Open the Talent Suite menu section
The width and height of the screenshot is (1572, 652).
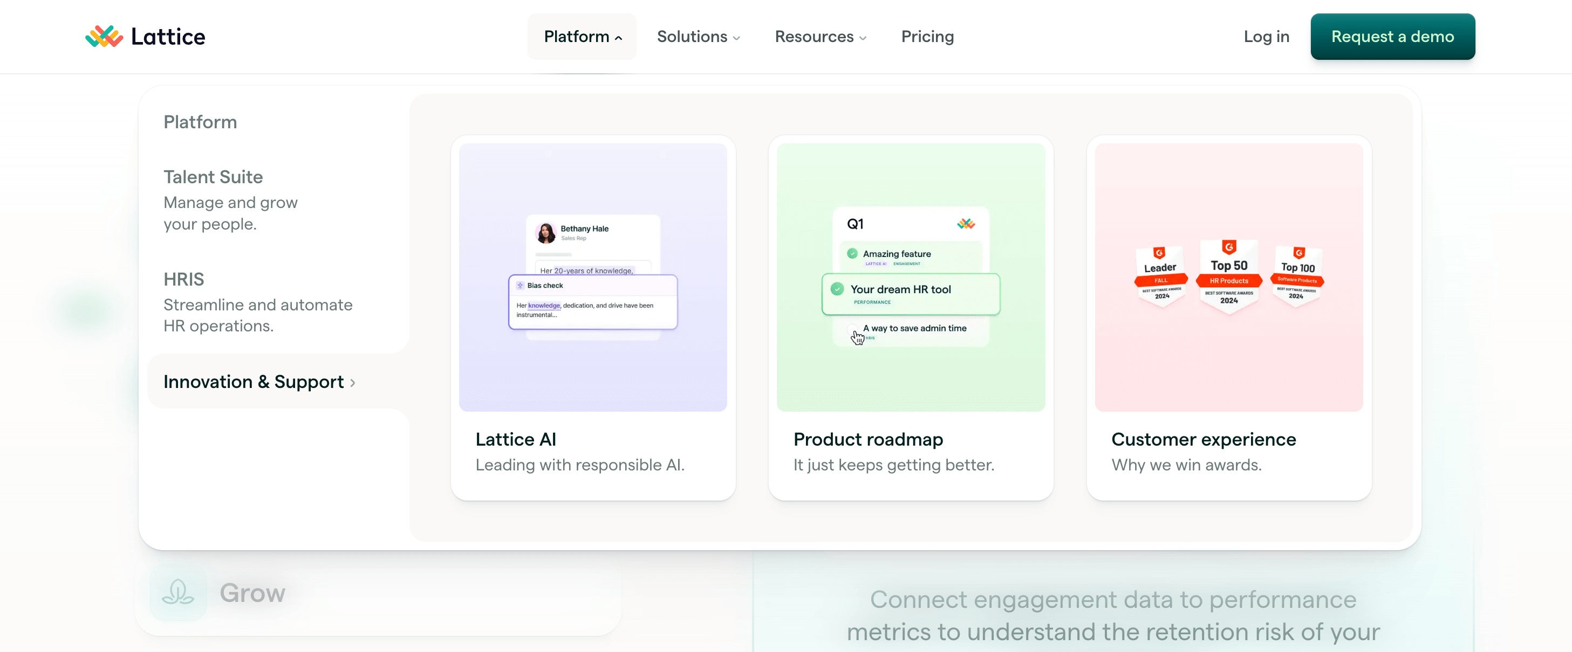pos(213,177)
